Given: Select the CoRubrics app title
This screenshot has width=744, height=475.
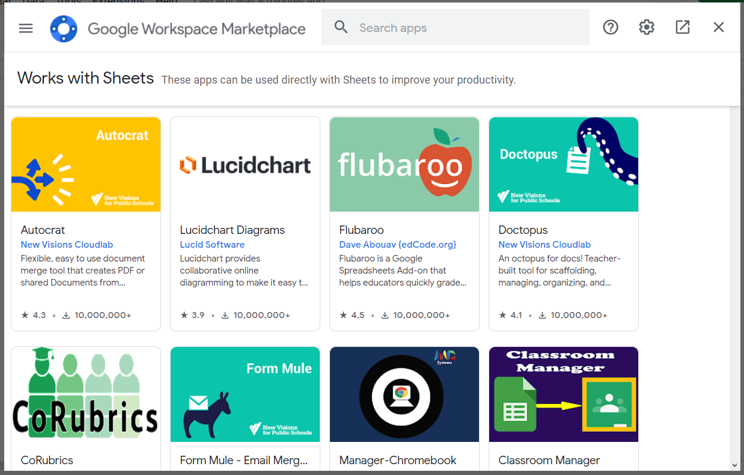Looking at the screenshot, I should [x=47, y=460].
